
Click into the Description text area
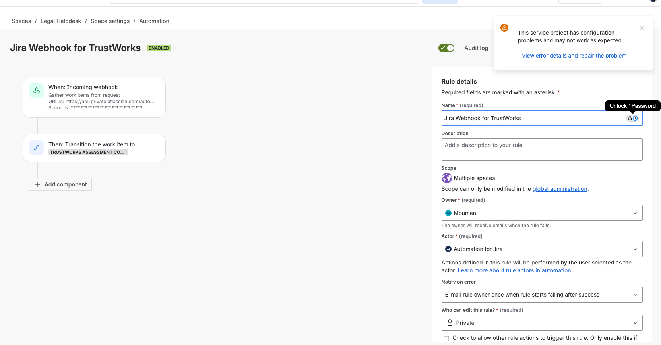pyautogui.click(x=542, y=149)
